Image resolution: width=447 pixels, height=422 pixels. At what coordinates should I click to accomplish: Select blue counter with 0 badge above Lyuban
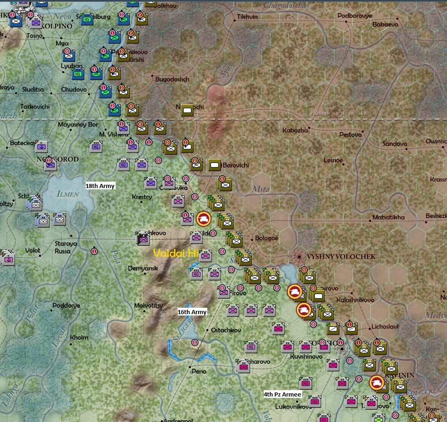(x=69, y=55)
